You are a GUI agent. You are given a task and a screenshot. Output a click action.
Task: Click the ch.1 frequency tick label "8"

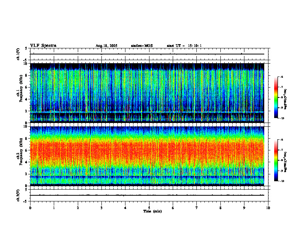pyautogui.click(x=27, y=75)
